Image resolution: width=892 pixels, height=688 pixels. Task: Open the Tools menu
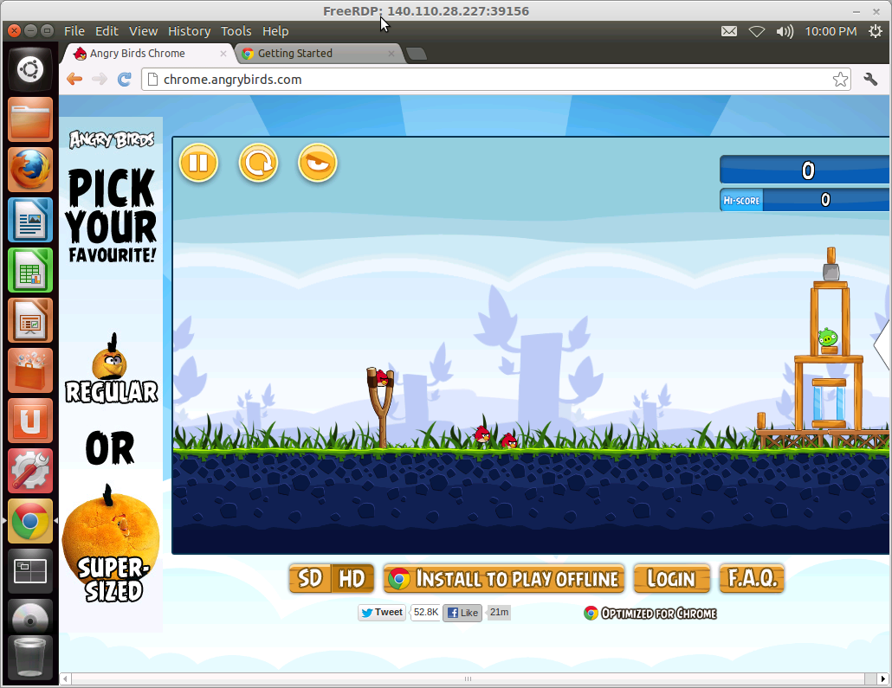(236, 31)
